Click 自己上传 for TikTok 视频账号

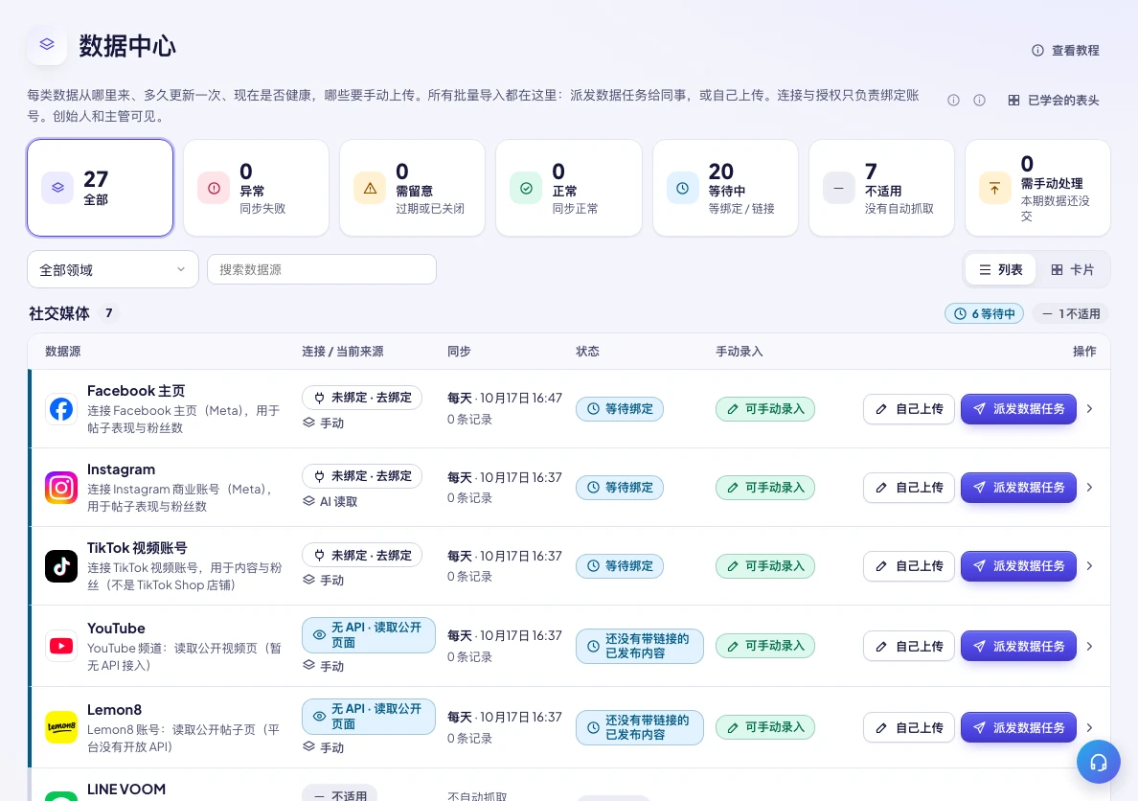pyautogui.click(x=909, y=565)
